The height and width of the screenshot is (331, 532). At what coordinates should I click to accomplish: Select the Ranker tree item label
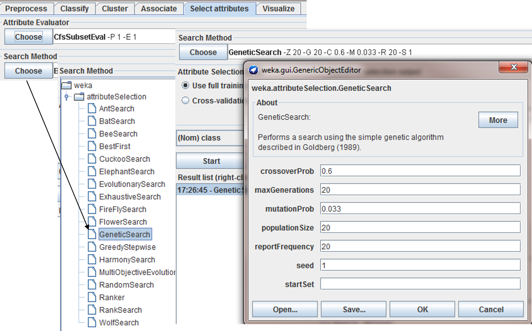click(x=112, y=298)
